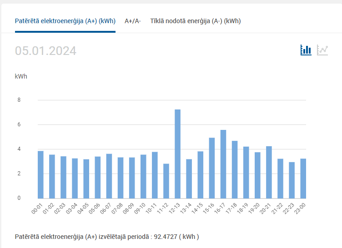
Task: Click the 23-00 axis label
Action: [300, 208]
